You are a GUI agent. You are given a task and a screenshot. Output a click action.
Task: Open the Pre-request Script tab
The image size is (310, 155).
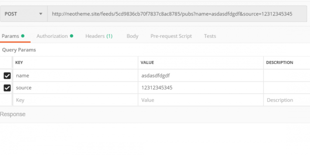click(x=171, y=36)
